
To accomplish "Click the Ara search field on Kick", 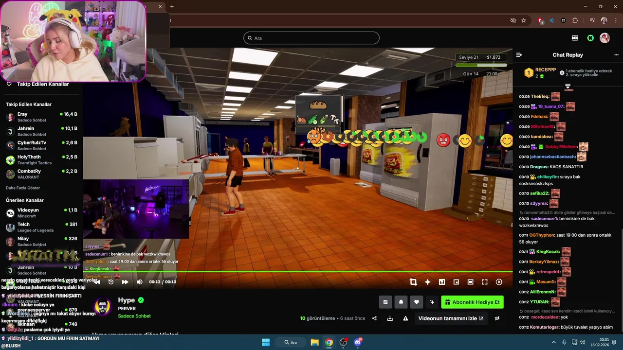I will [x=311, y=38].
